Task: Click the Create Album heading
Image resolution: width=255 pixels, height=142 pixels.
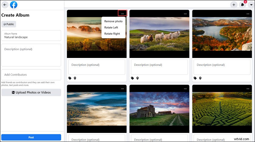Action: coord(15,15)
